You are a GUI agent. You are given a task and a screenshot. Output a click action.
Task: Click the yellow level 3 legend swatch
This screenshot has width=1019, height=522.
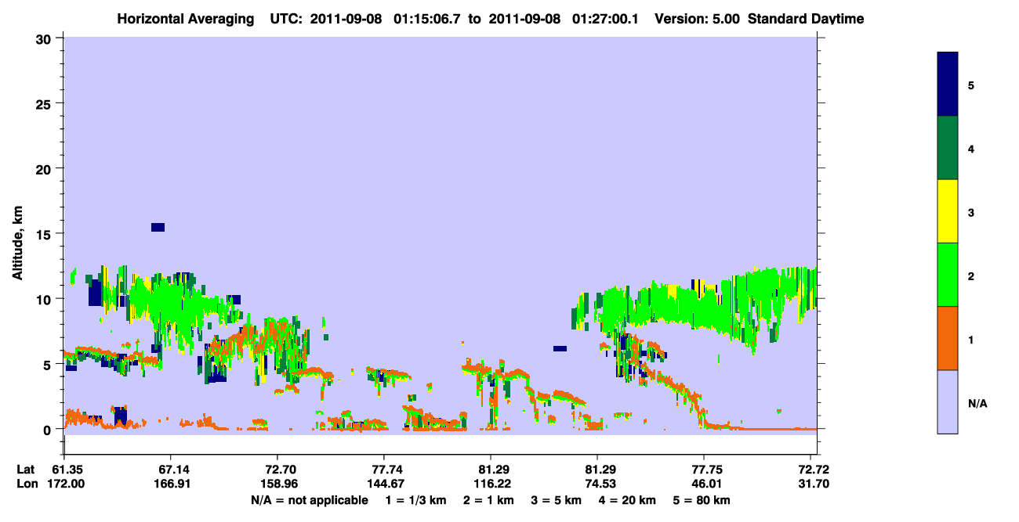point(948,211)
